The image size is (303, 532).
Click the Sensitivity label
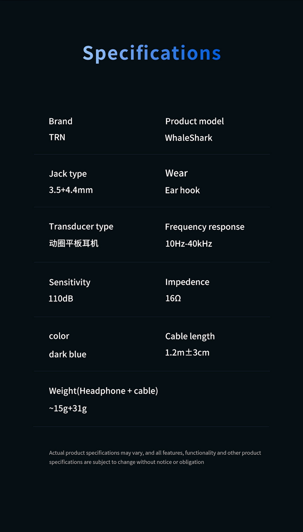(x=70, y=282)
